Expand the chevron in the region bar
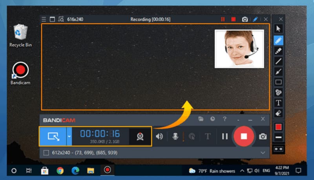 pyautogui.click(x=263, y=153)
